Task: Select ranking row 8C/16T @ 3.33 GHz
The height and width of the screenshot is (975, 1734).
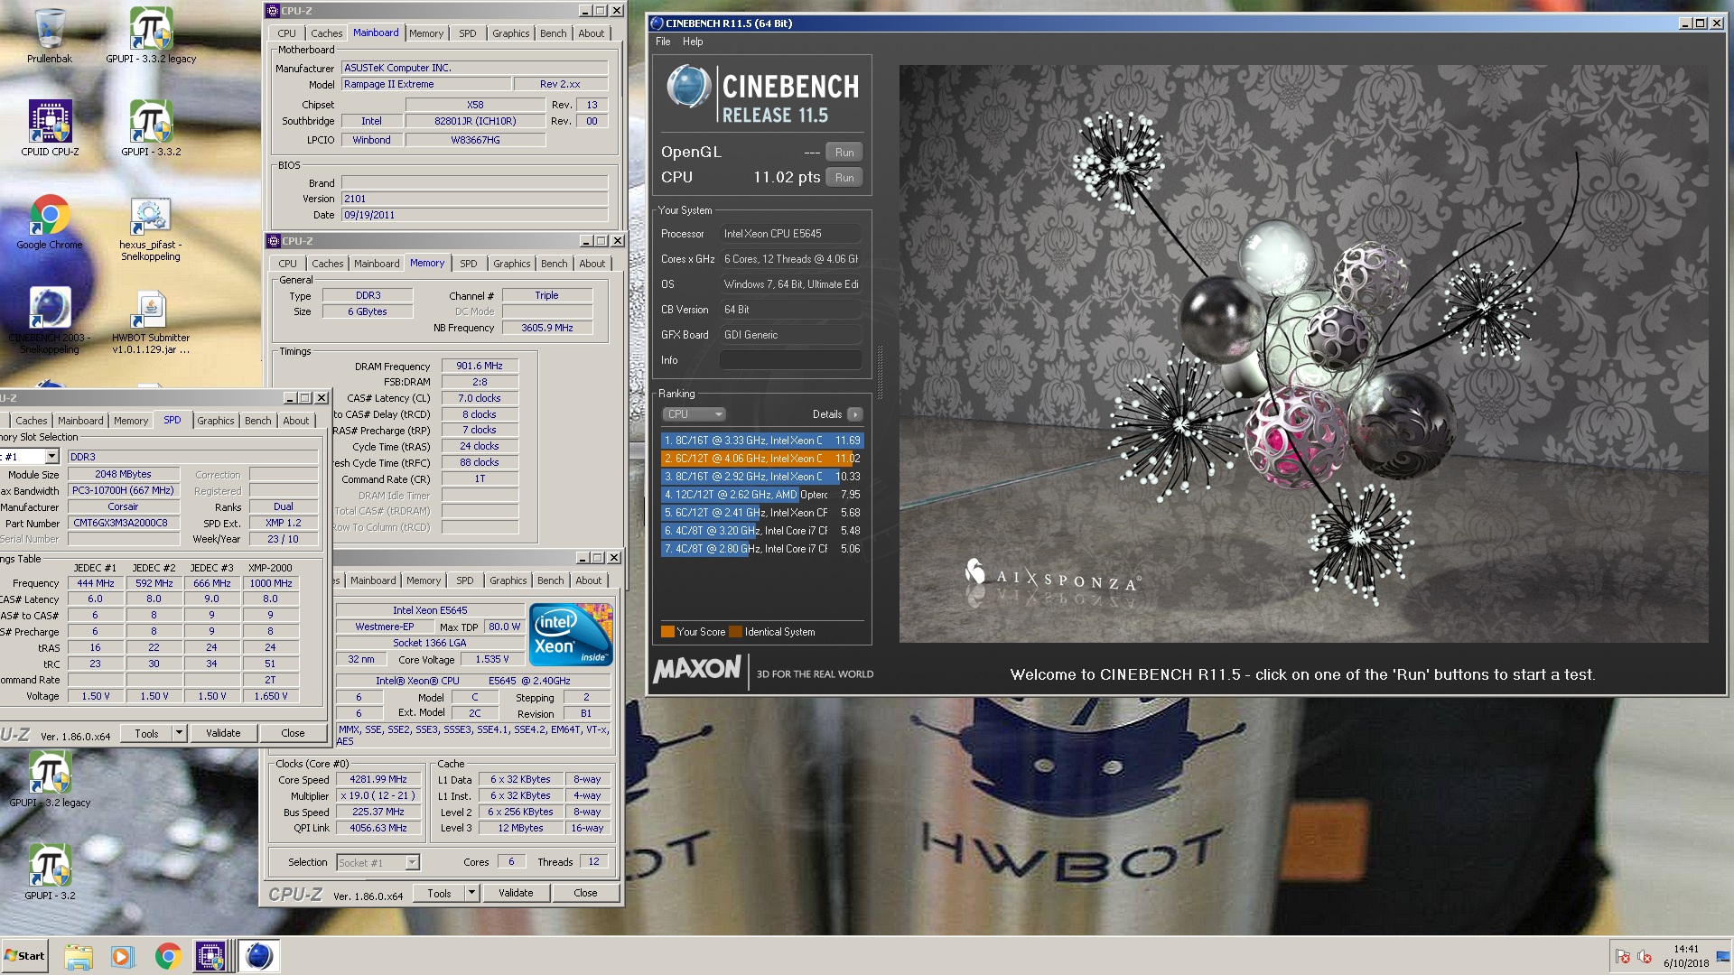Action: pyautogui.click(x=762, y=441)
